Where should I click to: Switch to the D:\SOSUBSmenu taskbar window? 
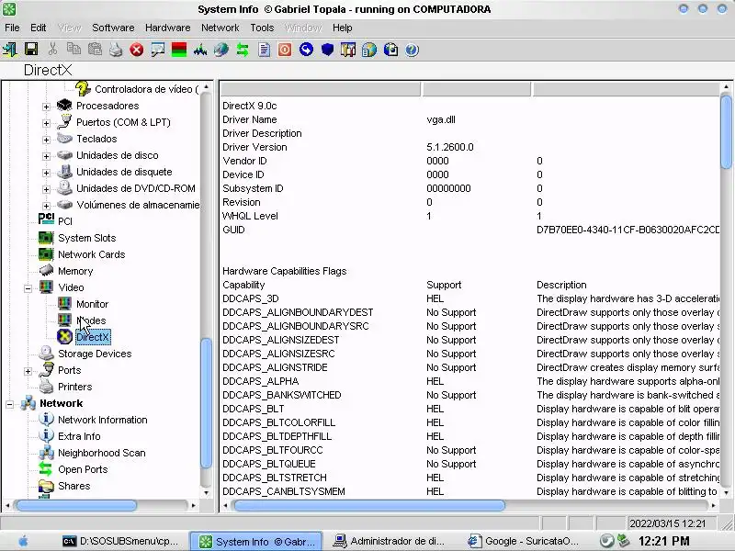[120, 541]
